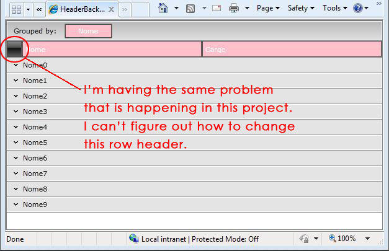The width and height of the screenshot is (389, 251).
Task: Open the Tools menu
Action: pos(335,8)
